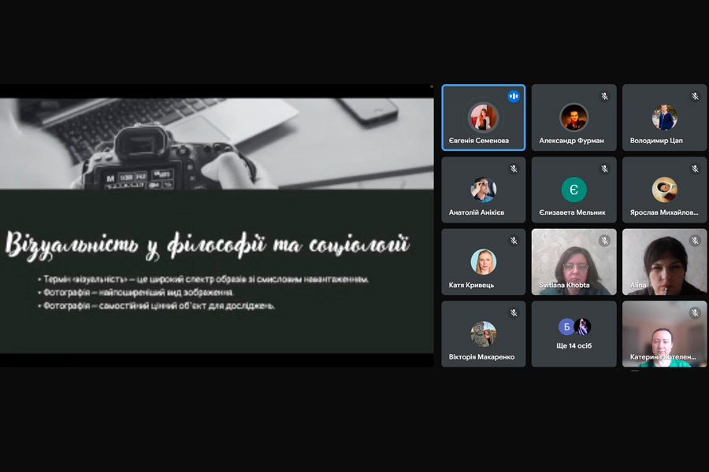
Task: Click muted mic icon on Володимир Цап tile
Action: tap(695, 96)
